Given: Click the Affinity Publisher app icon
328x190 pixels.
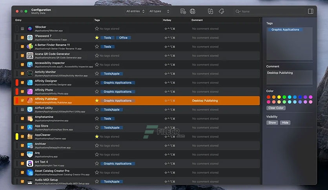Looking at the screenshot, I should point(30,100).
